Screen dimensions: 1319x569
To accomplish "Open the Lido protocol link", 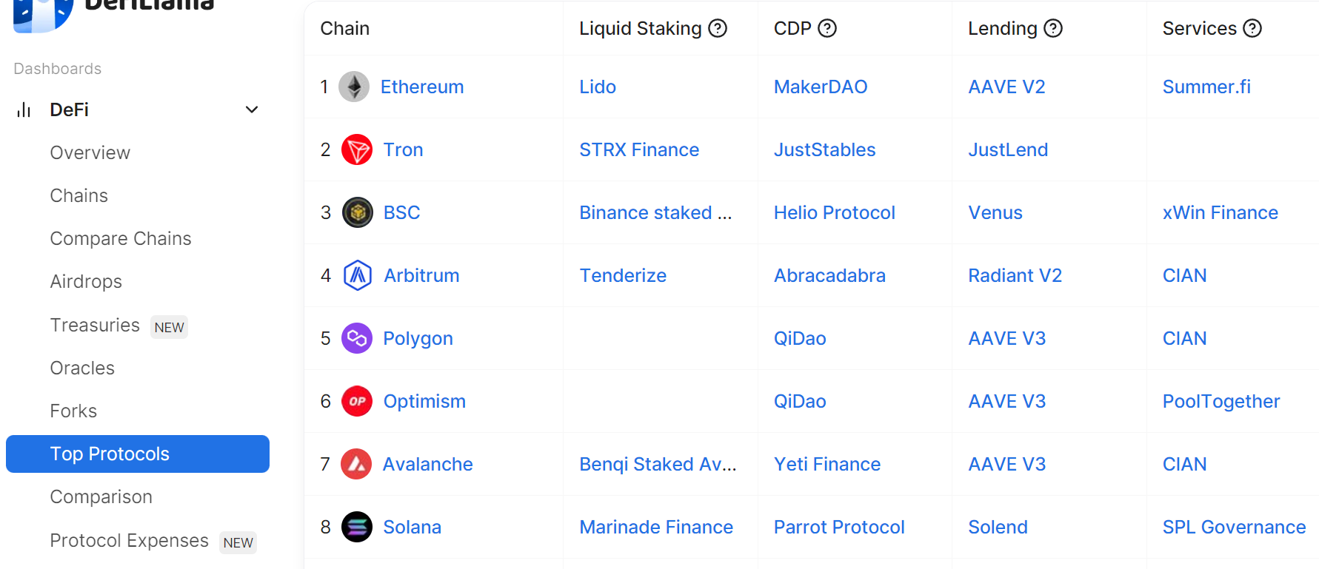I will point(598,87).
